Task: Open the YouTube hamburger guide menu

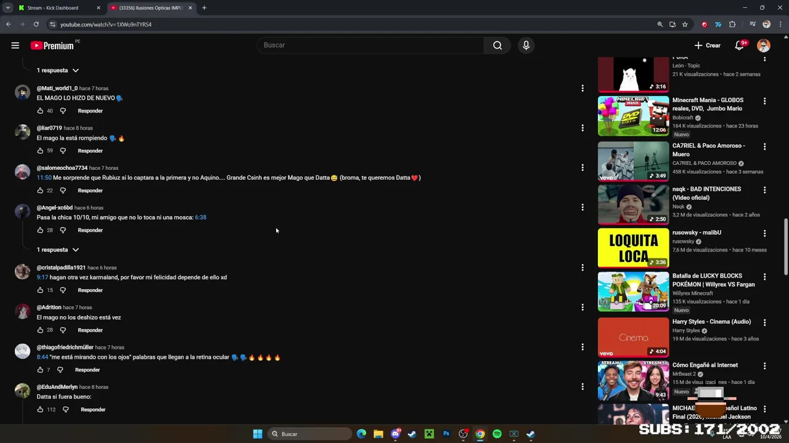Action: tap(15, 46)
